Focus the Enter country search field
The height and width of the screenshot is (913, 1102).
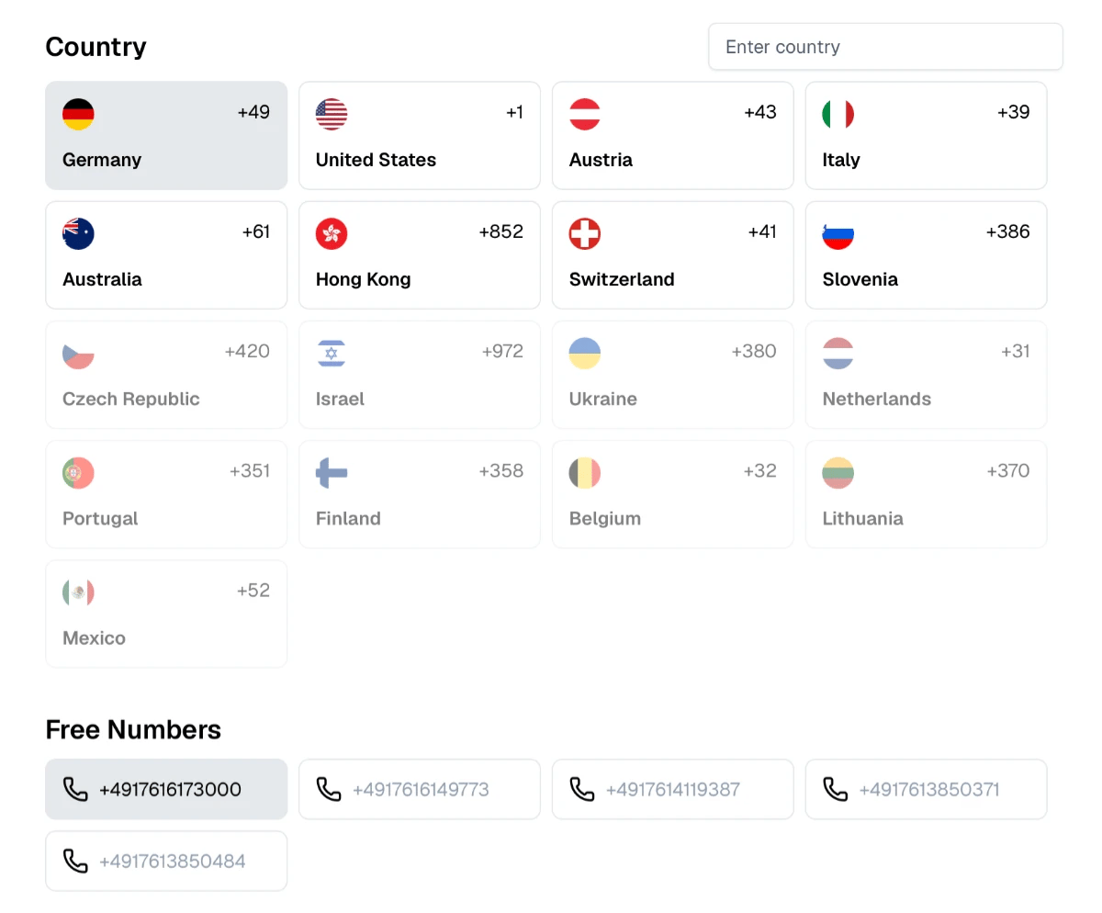(x=885, y=47)
